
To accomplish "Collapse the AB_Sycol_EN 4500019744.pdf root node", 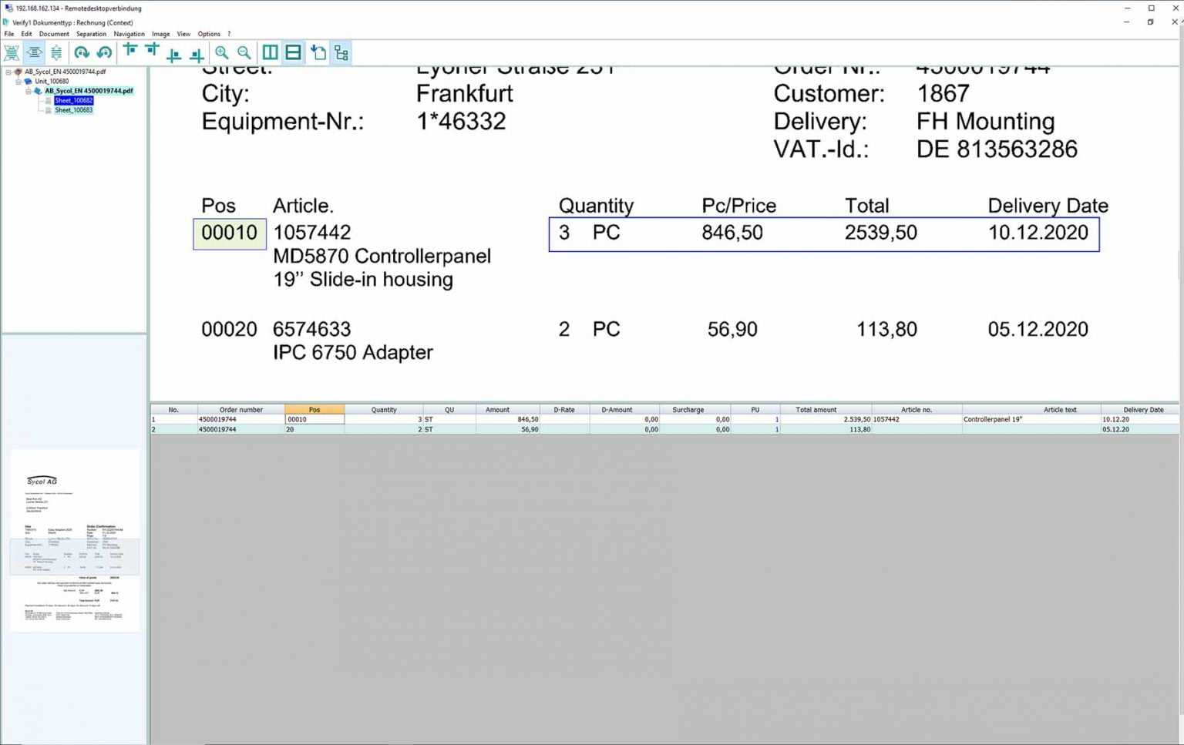I will click(x=8, y=72).
